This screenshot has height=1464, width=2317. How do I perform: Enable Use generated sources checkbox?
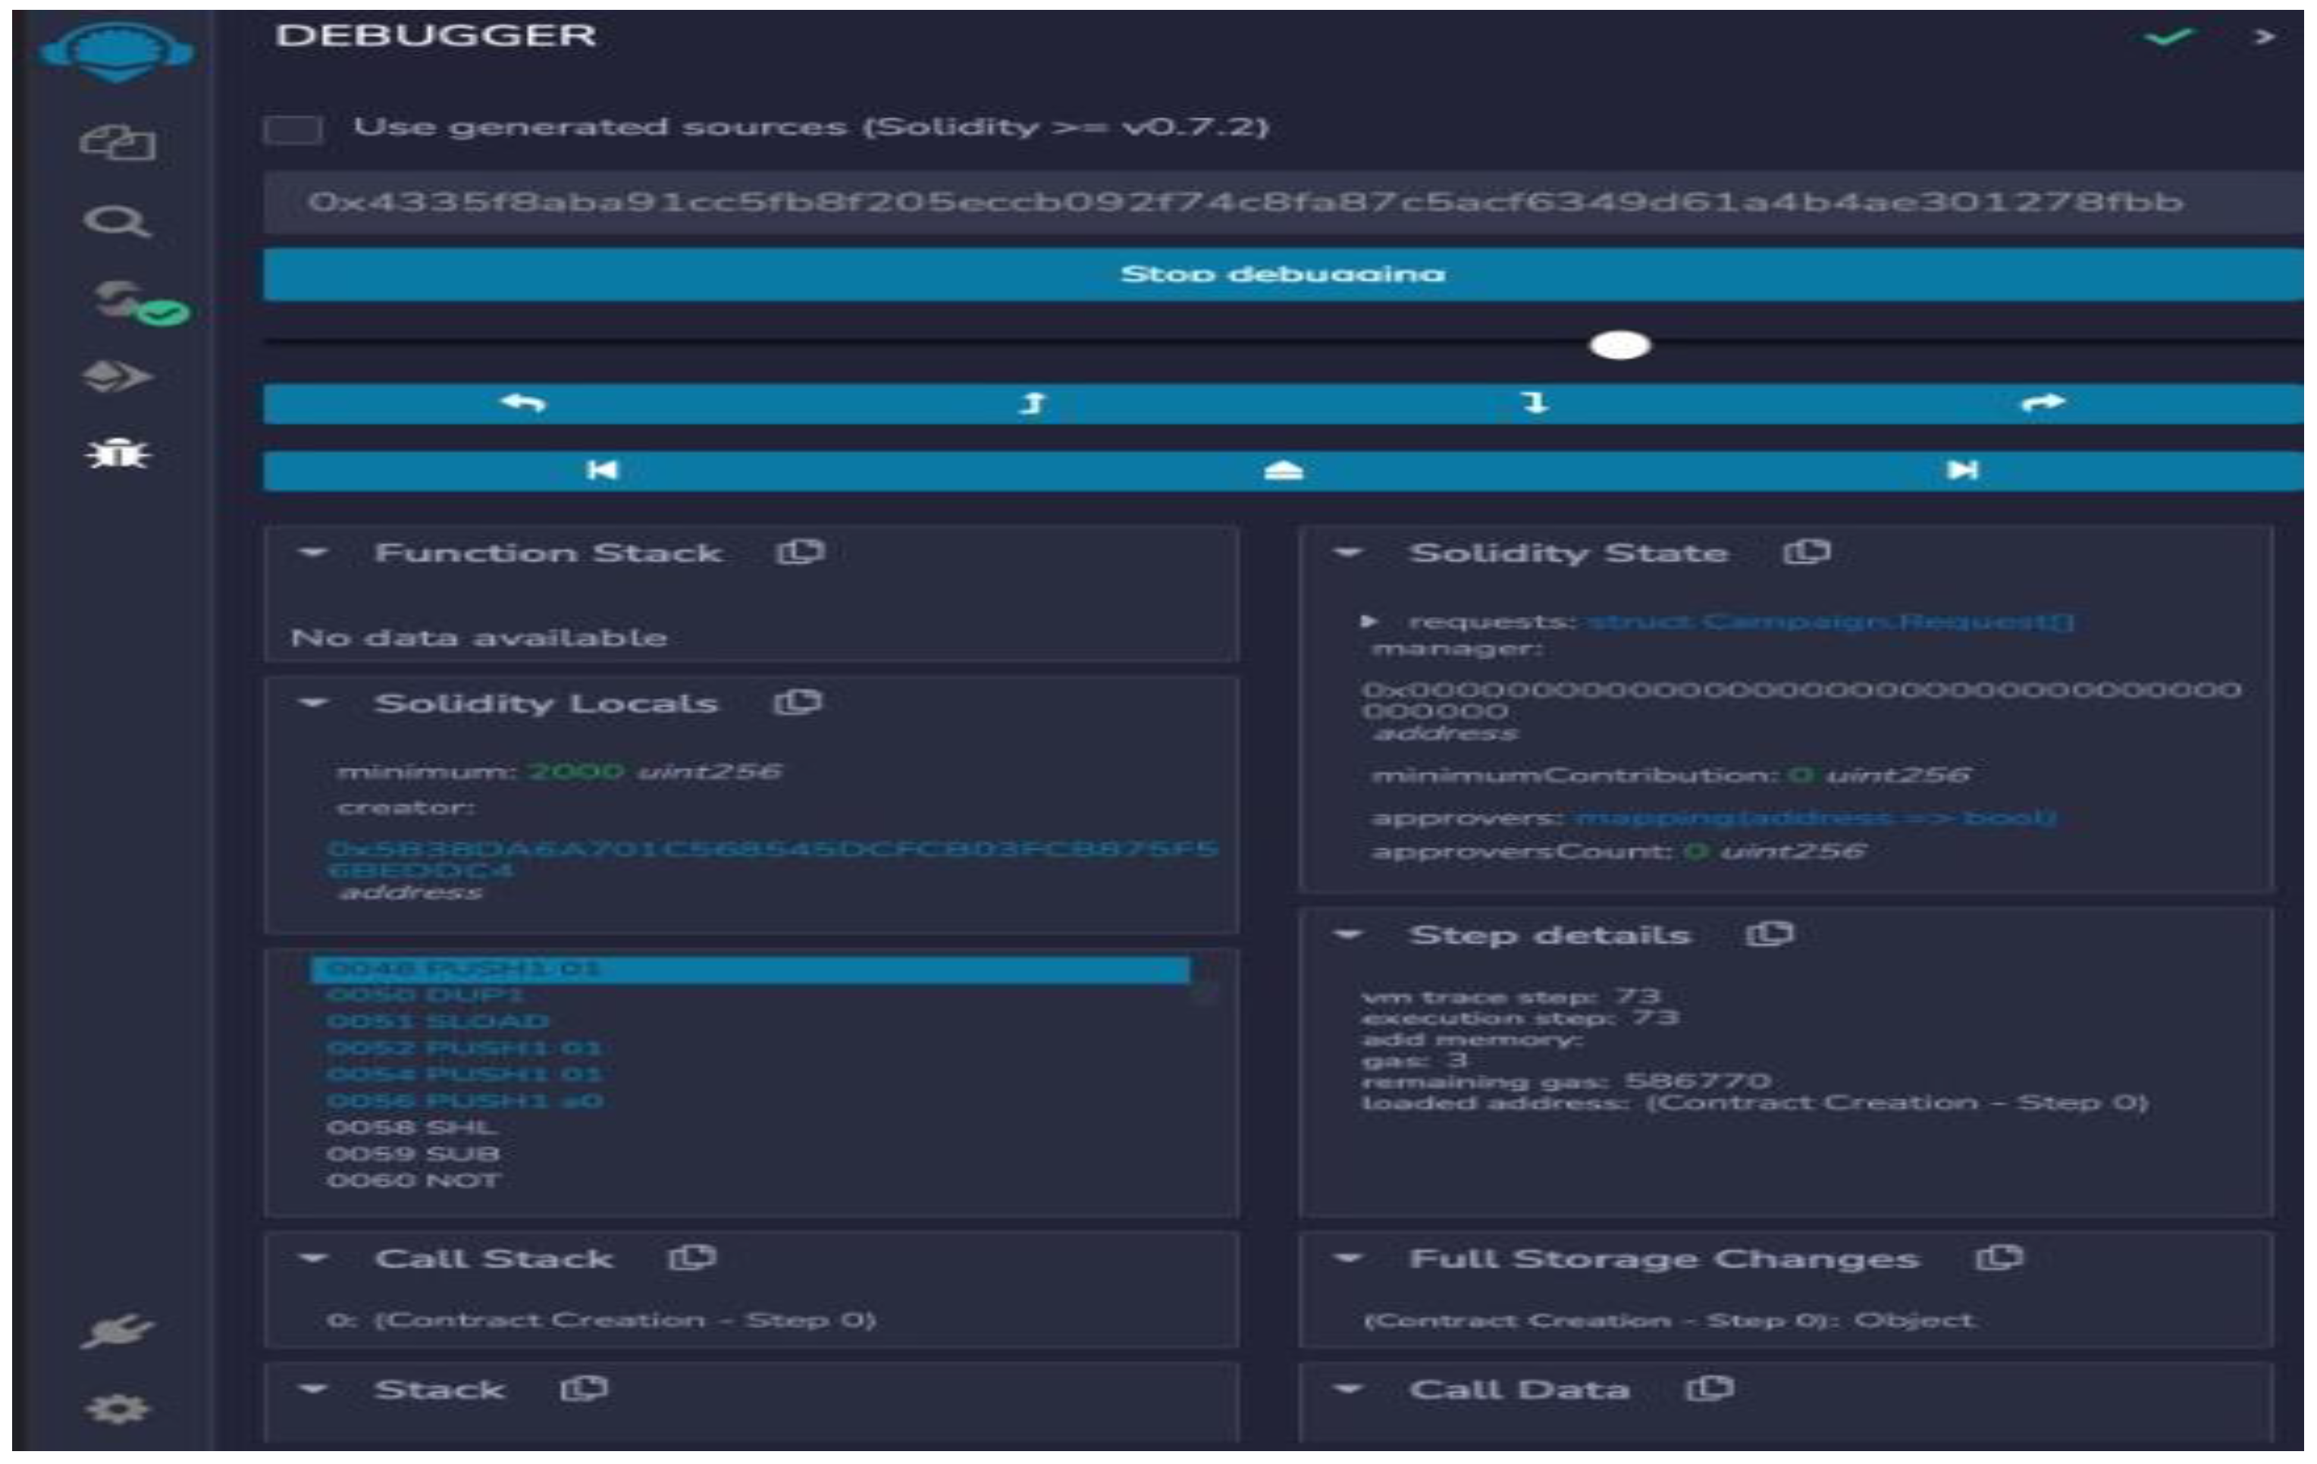[x=293, y=128]
